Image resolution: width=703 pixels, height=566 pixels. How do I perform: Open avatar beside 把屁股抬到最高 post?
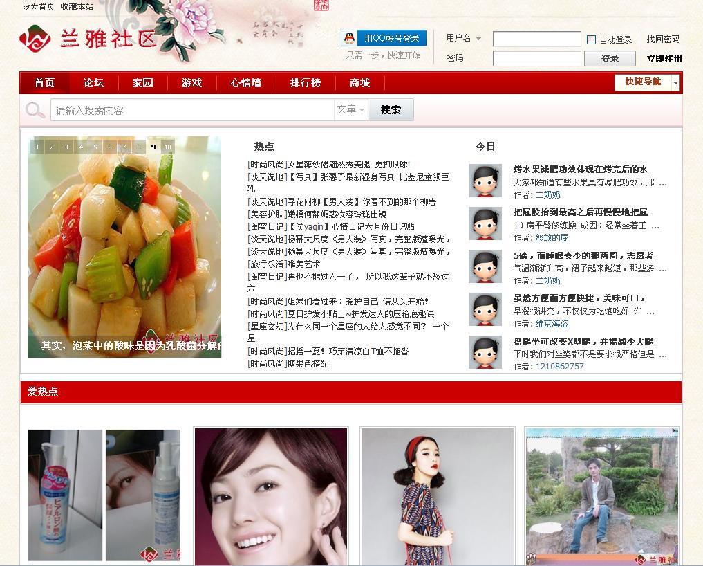[x=485, y=223]
